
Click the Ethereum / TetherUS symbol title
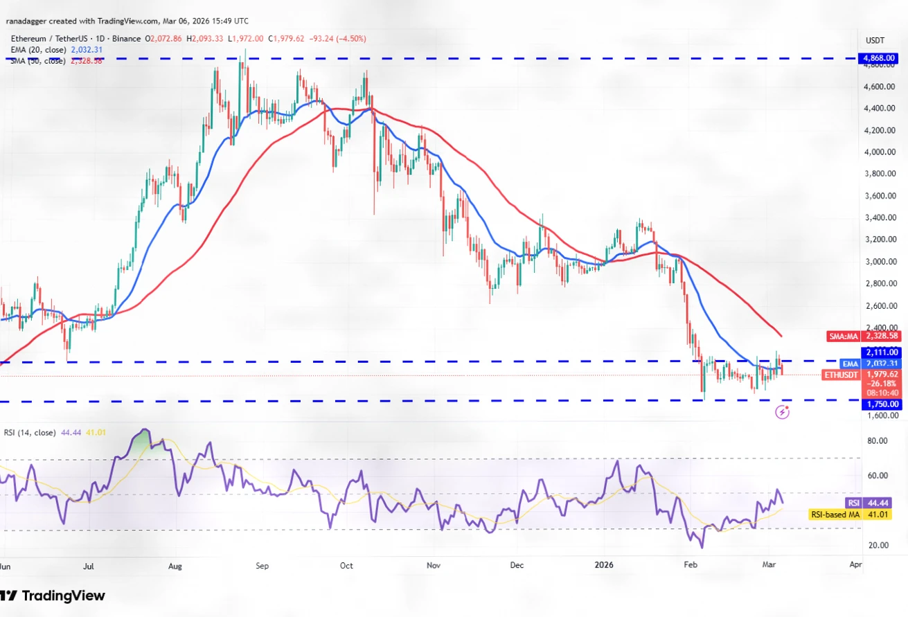(47, 40)
